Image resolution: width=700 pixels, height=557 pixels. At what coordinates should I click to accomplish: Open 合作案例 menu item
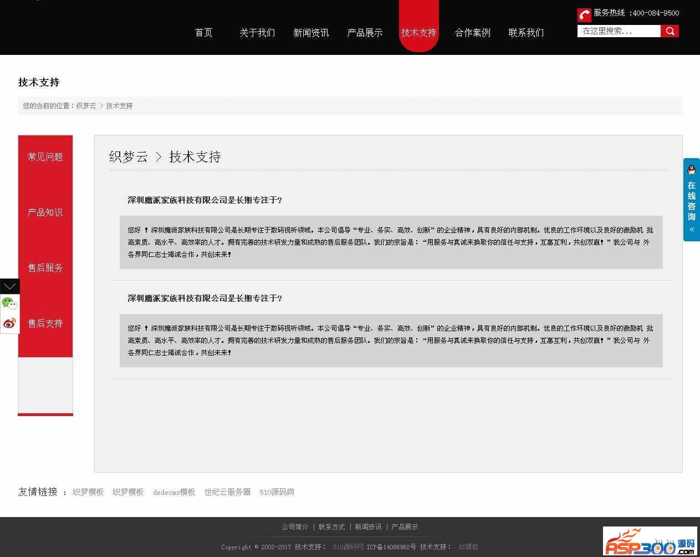473,33
